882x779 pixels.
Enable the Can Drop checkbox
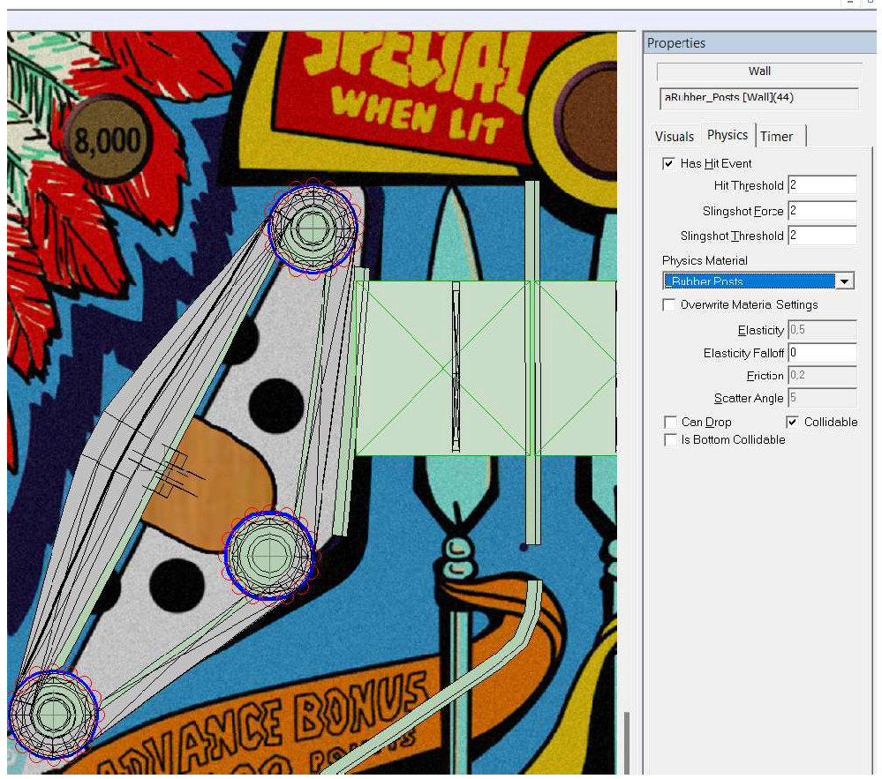(x=670, y=422)
